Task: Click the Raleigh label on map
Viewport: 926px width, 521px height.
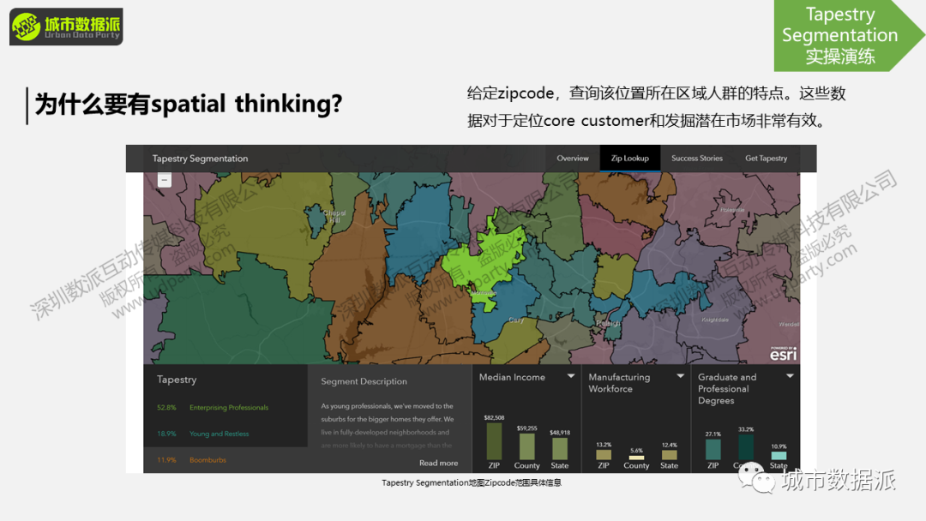Action: coord(608,323)
